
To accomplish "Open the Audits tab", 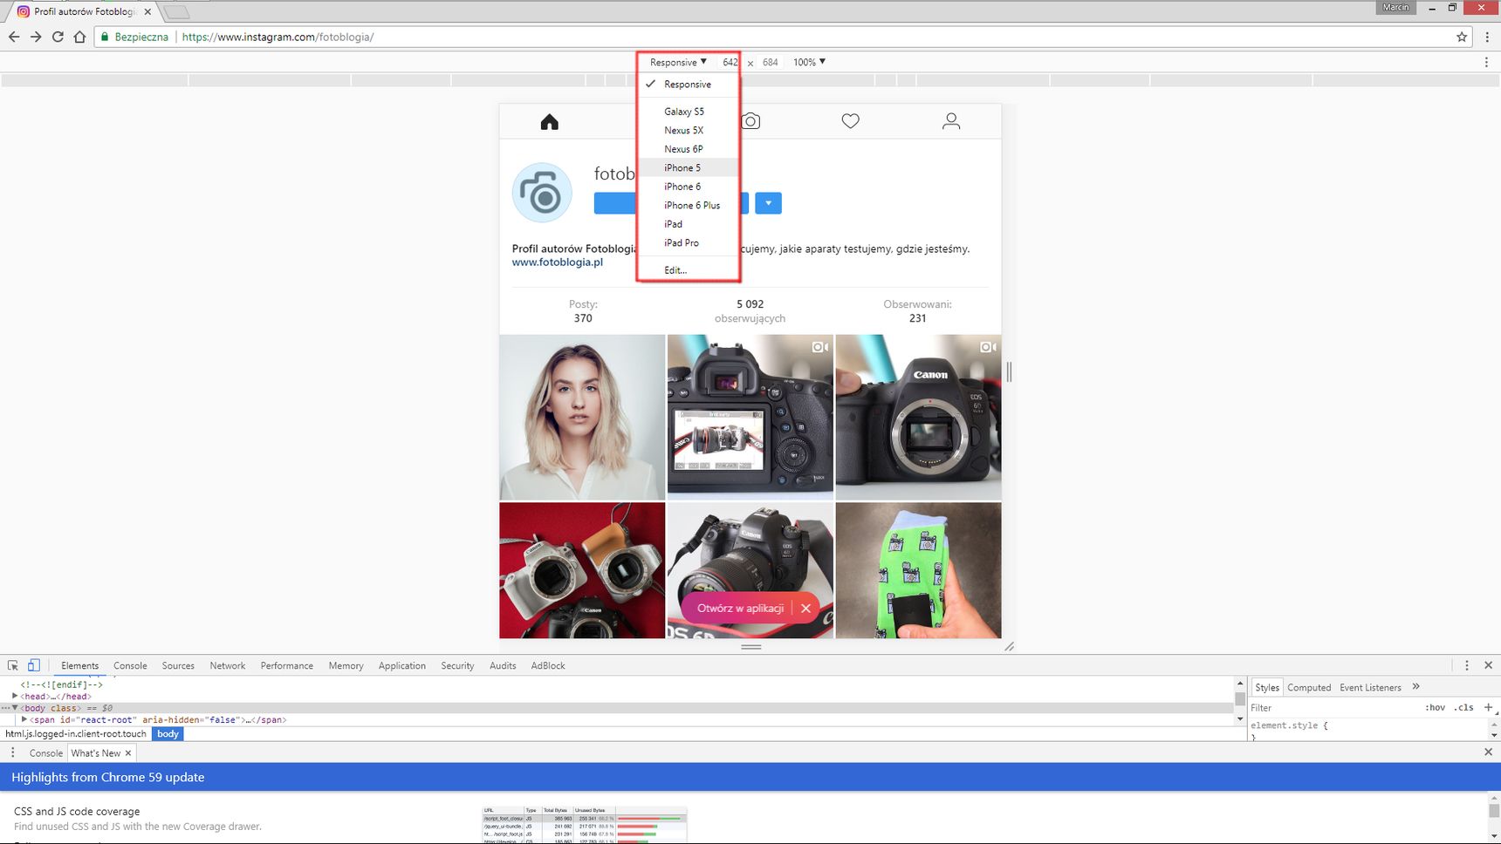I will pyautogui.click(x=503, y=665).
